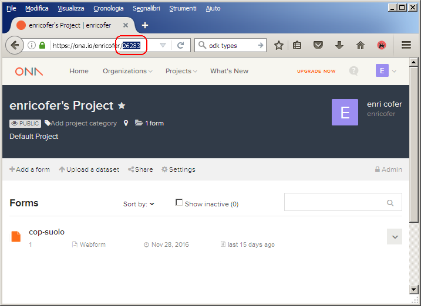The height and width of the screenshot is (306, 421).
Task: Open the user account dropdown chevron
Action: pyautogui.click(x=394, y=72)
